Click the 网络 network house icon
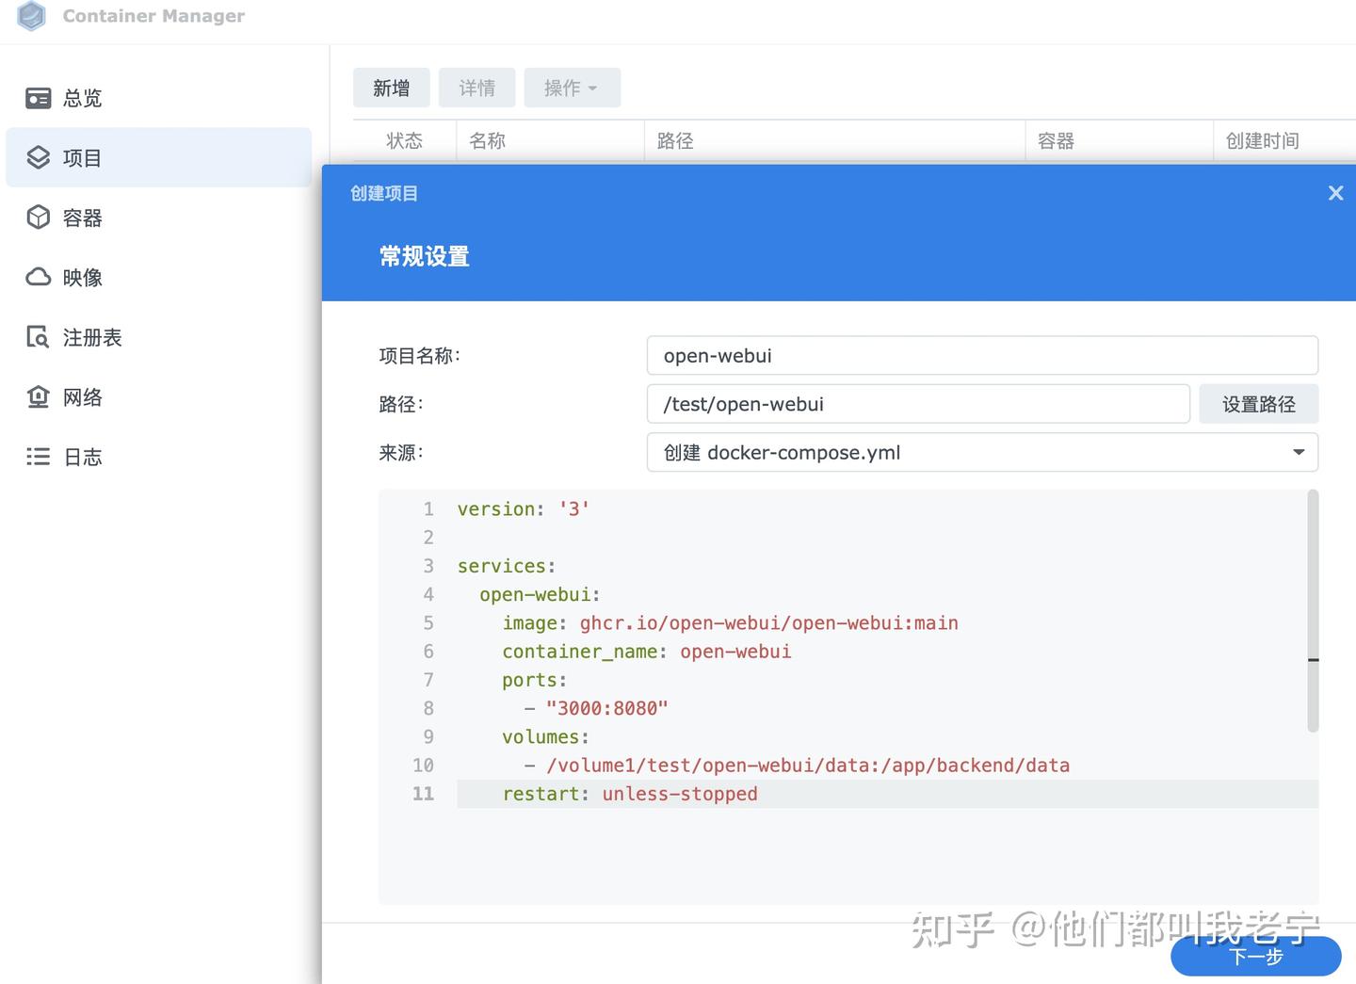 pyautogui.click(x=38, y=396)
